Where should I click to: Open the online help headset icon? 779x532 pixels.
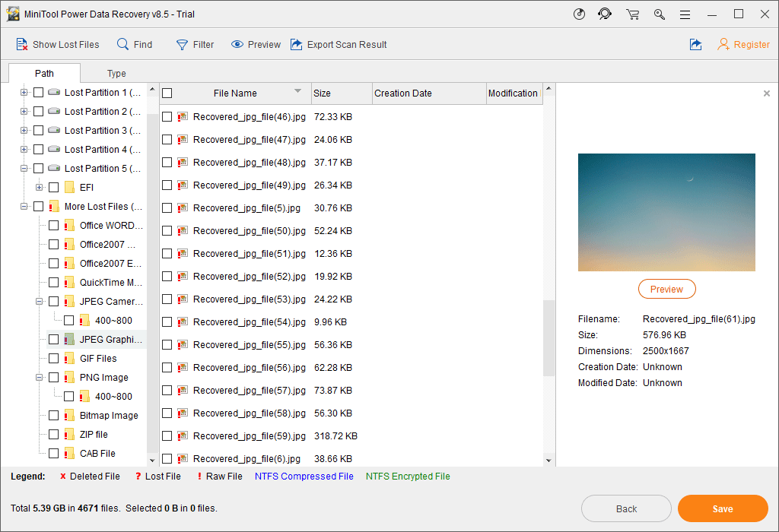click(x=605, y=14)
